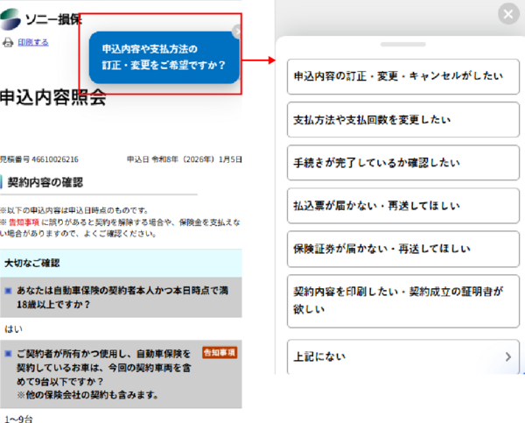This screenshot has height=423, width=525.
Task: Select 払込票が届かない・再送してほしい option
Action: pyautogui.click(x=403, y=206)
